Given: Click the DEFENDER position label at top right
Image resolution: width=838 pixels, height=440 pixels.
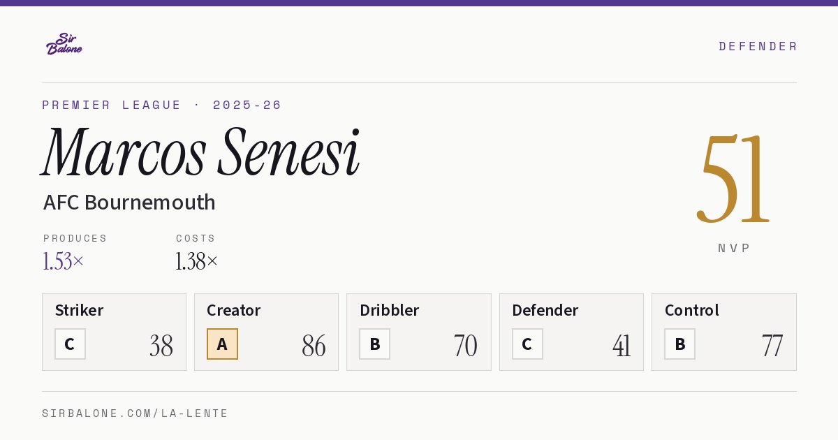Looking at the screenshot, I should [758, 46].
